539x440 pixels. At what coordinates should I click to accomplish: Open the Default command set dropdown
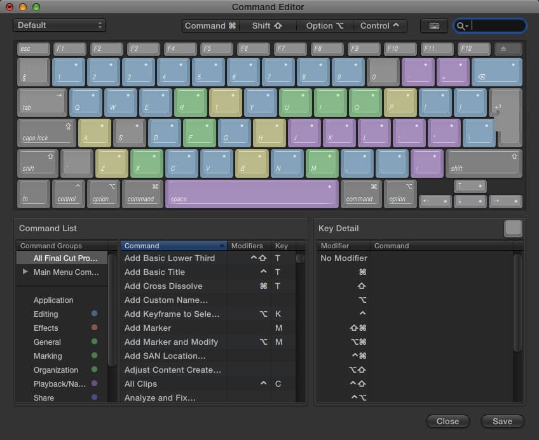pos(60,25)
